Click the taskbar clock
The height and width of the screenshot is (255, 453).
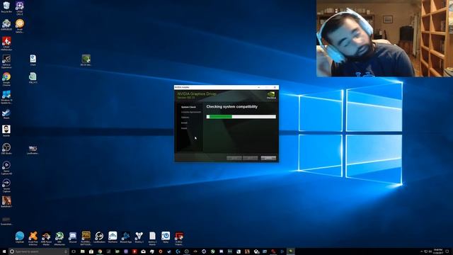438,251
